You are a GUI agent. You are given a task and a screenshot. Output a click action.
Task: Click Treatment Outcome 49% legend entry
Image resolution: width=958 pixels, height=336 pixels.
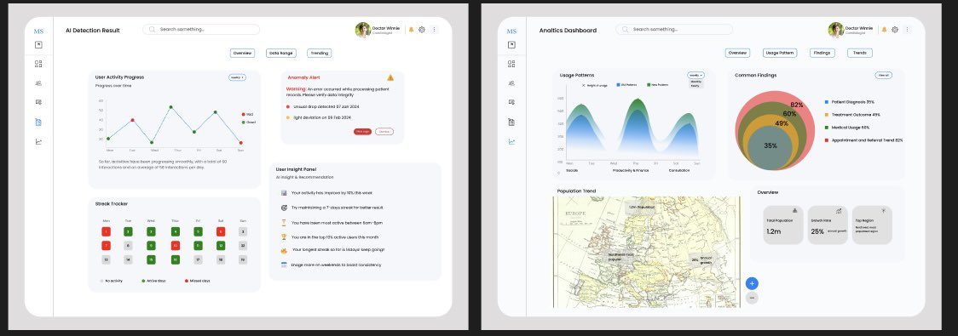pos(852,115)
